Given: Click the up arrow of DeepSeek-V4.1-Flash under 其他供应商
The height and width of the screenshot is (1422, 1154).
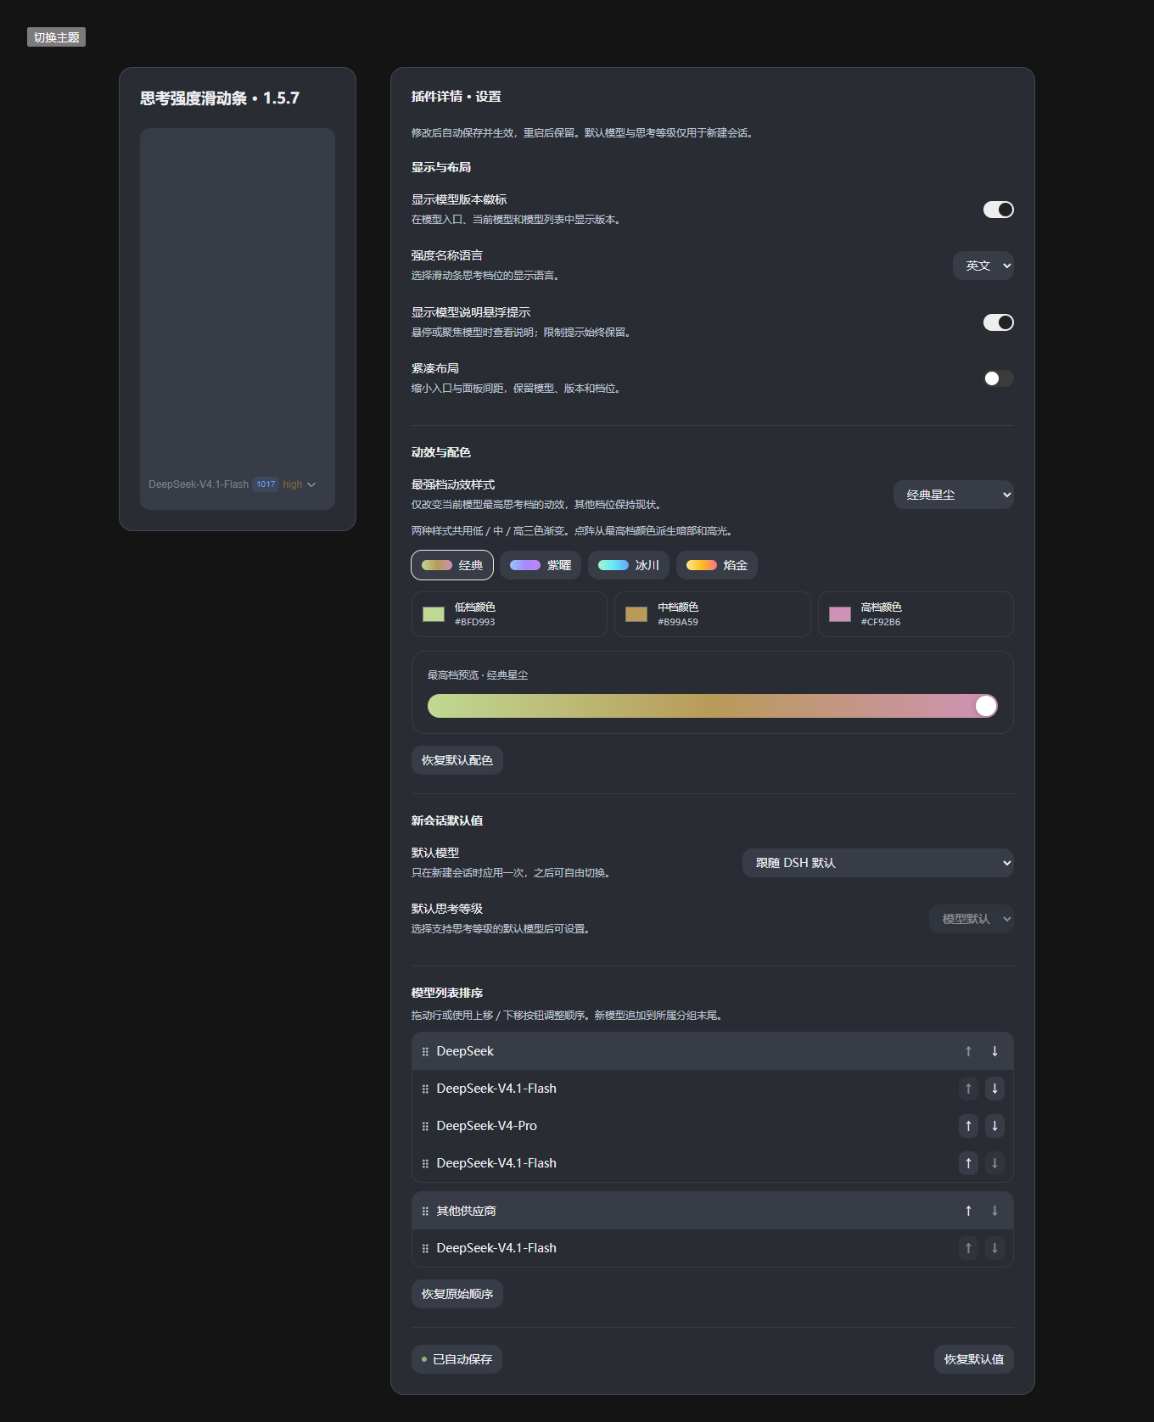Looking at the screenshot, I should [x=968, y=1248].
